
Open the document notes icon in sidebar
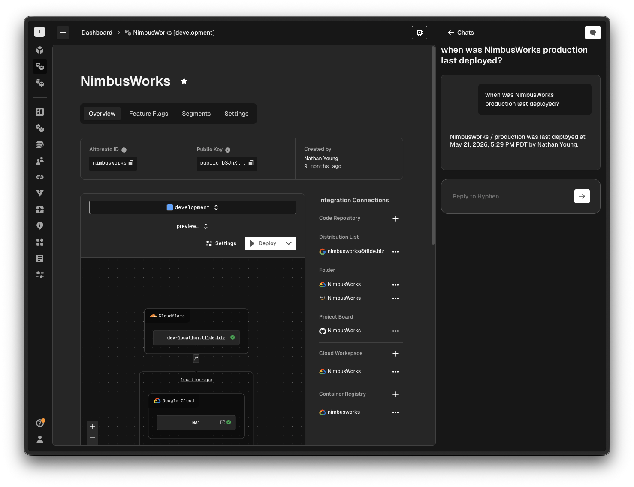pos(40,259)
